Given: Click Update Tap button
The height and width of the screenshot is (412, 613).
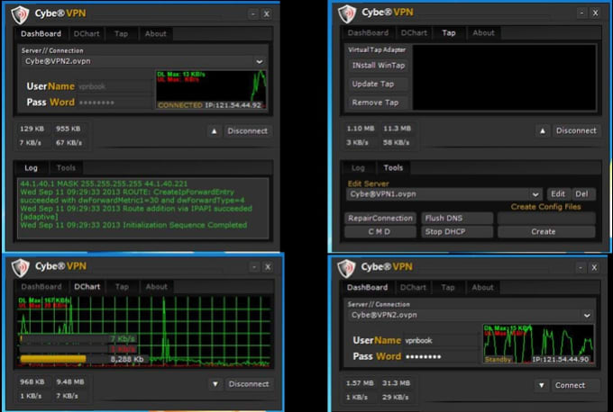Looking at the screenshot, I should pyautogui.click(x=378, y=84).
